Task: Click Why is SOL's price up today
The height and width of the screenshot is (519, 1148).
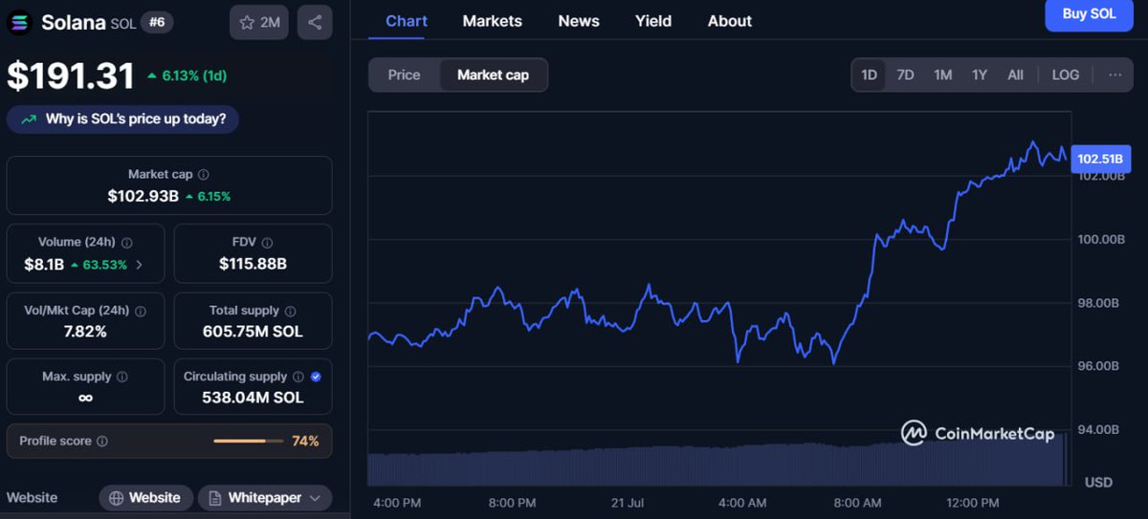Action: point(123,119)
